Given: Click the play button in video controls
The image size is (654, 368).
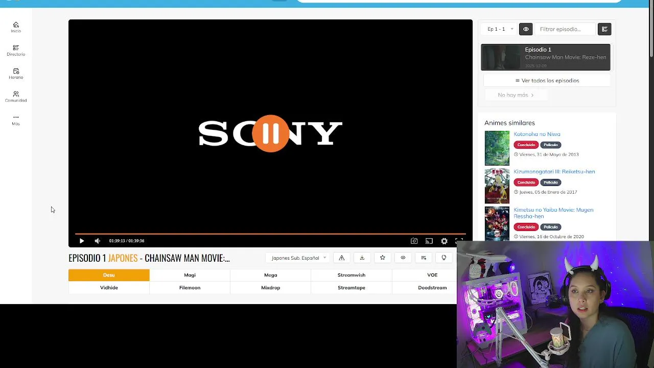Looking at the screenshot, I should 82,241.
